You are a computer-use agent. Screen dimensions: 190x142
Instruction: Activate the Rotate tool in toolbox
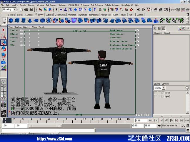[x=4, y=49]
